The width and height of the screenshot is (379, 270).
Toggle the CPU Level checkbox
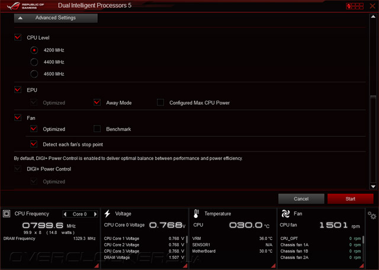pos(18,37)
